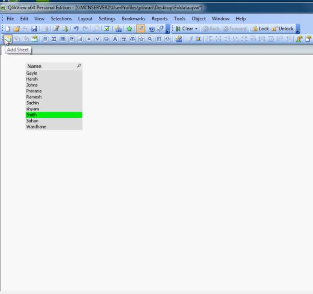Select Wardhane in the Name list
The image size is (313, 294).
click(54, 127)
